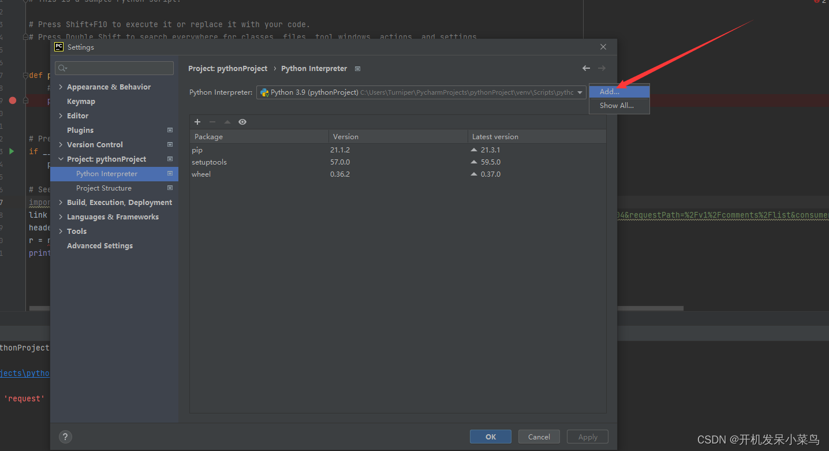
Task: Focus the settings search field
Action: coord(114,68)
